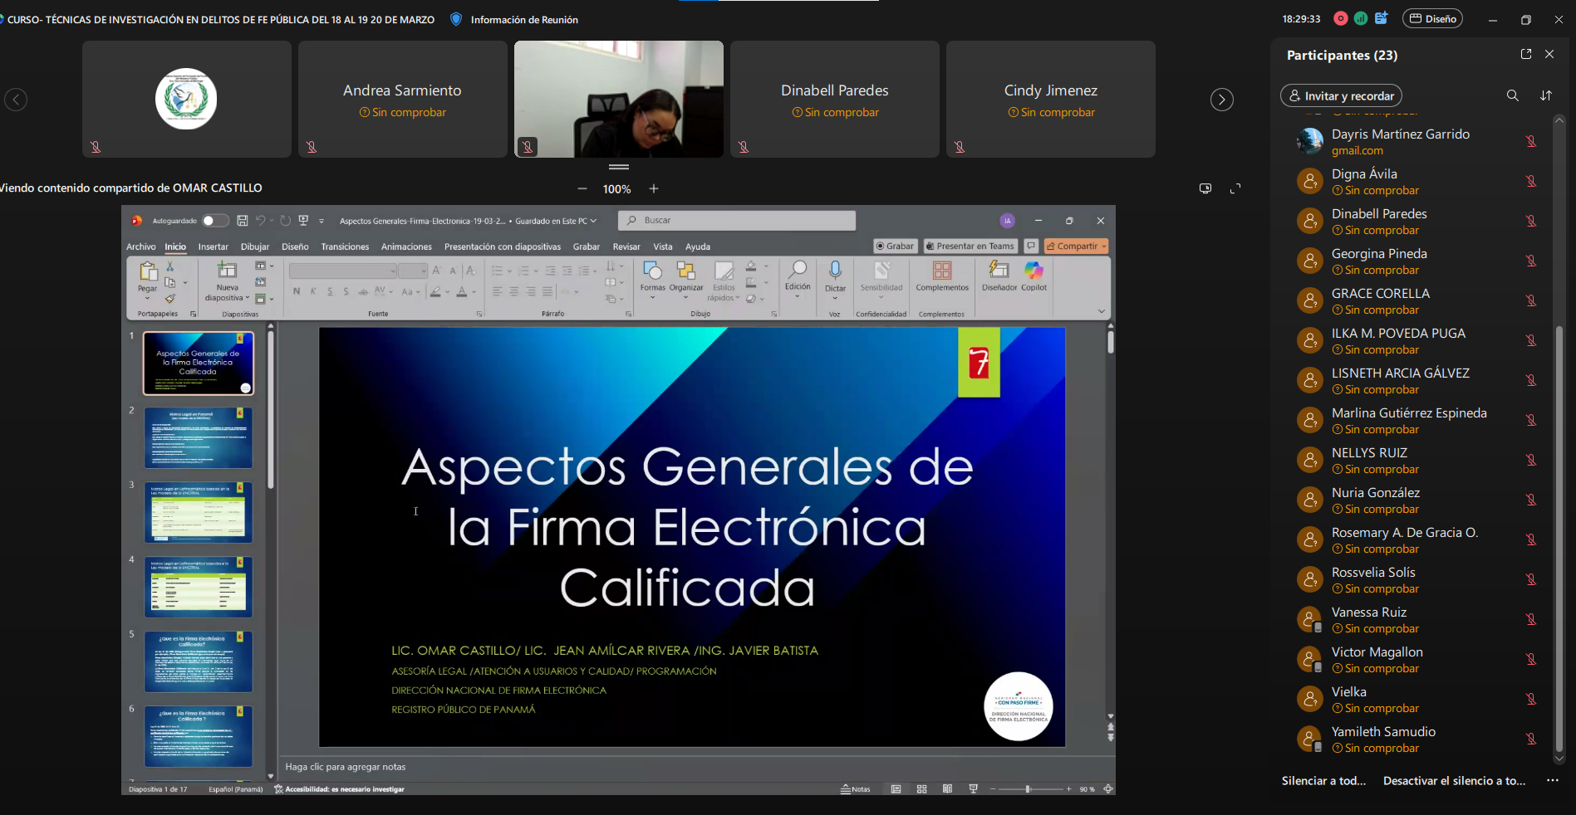1576x815 pixels.
Task: Zoom in on shared content with the plus icon
Action: pos(654,189)
